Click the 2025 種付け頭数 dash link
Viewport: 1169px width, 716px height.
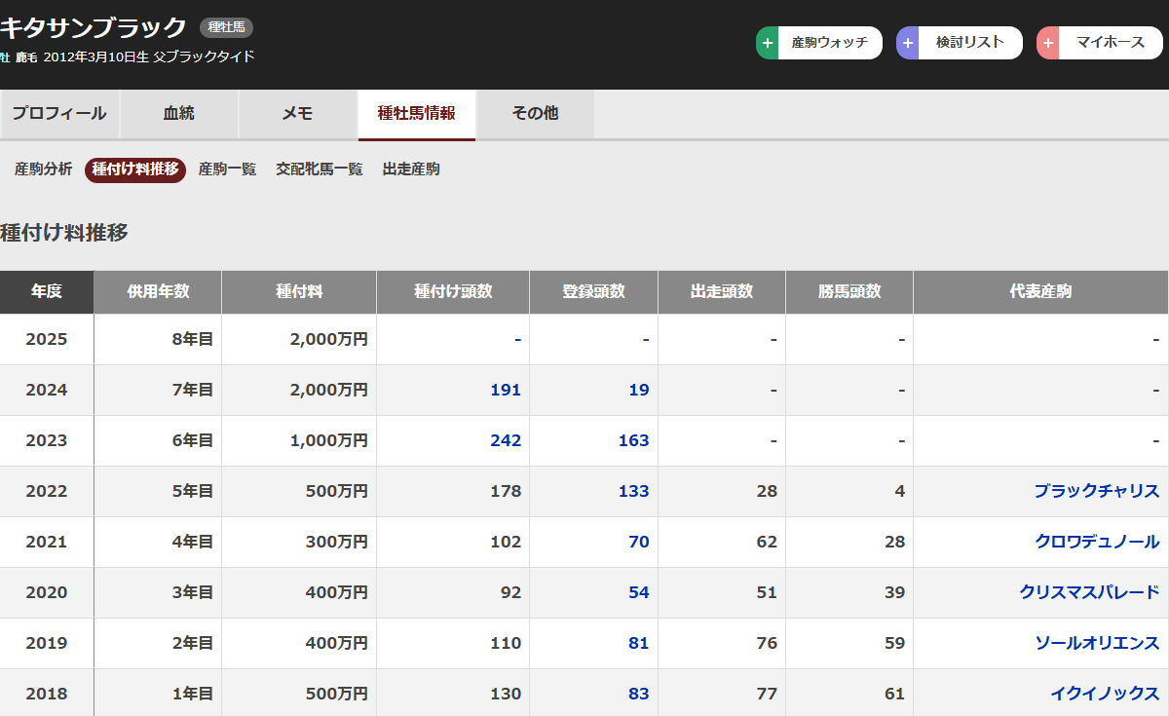tap(518, 339)
